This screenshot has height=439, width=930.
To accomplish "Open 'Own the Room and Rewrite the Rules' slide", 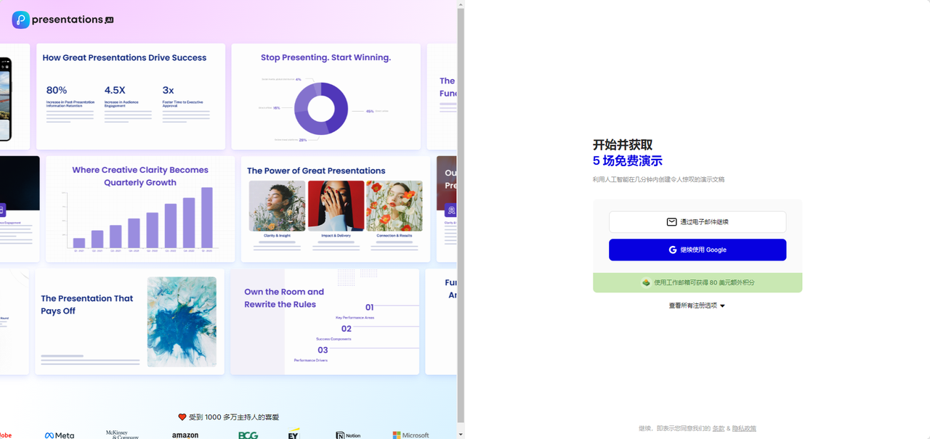I will [325, 321].
